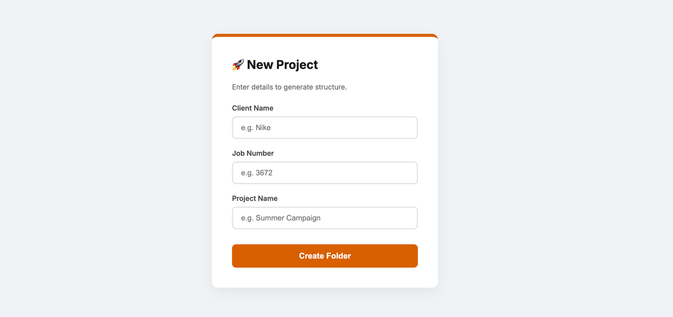This screenshot has height=317, width=673.
Task: Click the "e.g. Nike" placeholder text
Action: pyautogui.click(x=256, y=128)
